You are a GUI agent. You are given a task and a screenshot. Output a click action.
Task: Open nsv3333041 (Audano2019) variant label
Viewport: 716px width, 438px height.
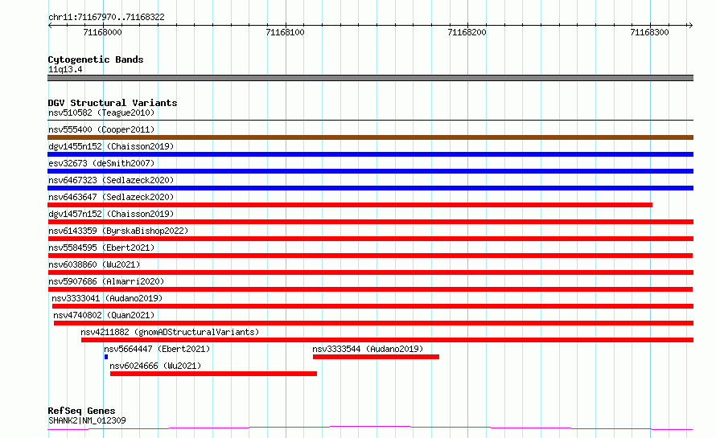coord(107,298)
